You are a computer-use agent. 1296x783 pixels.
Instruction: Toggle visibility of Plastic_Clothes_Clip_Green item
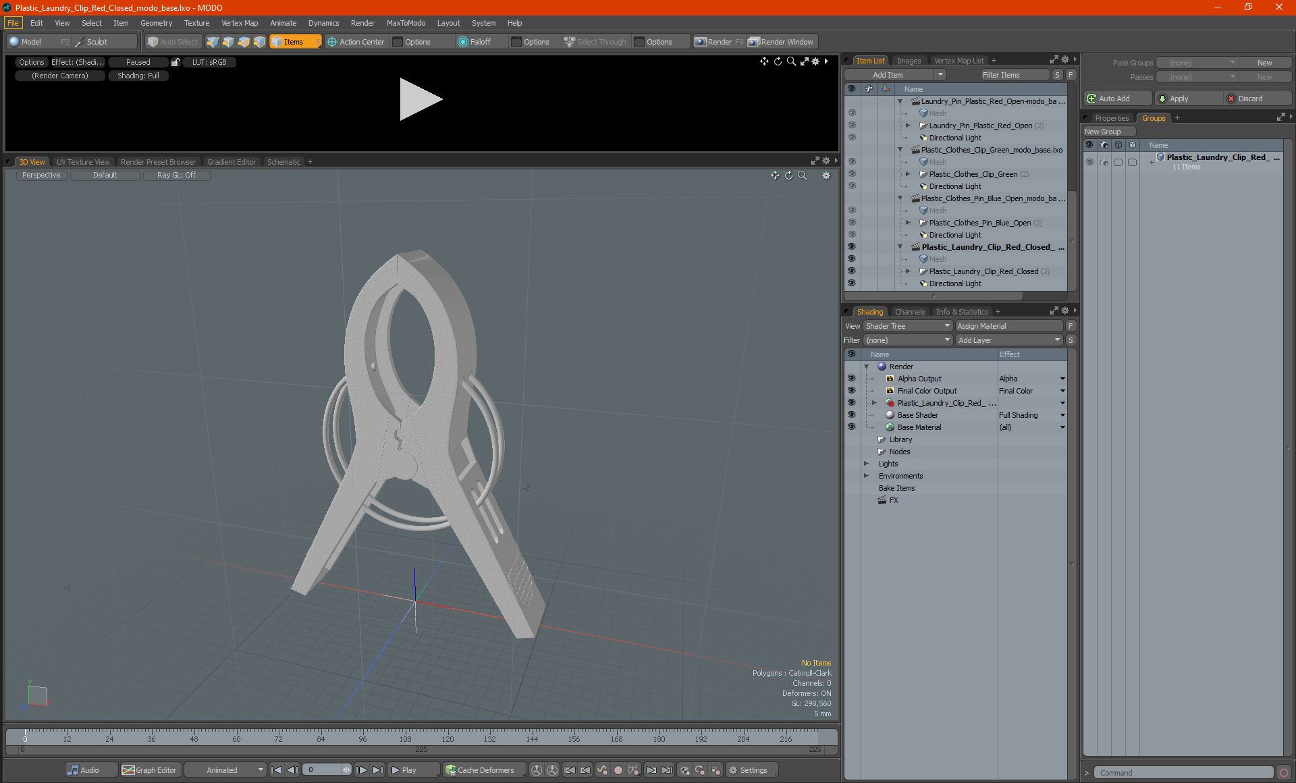coord(851,174)
